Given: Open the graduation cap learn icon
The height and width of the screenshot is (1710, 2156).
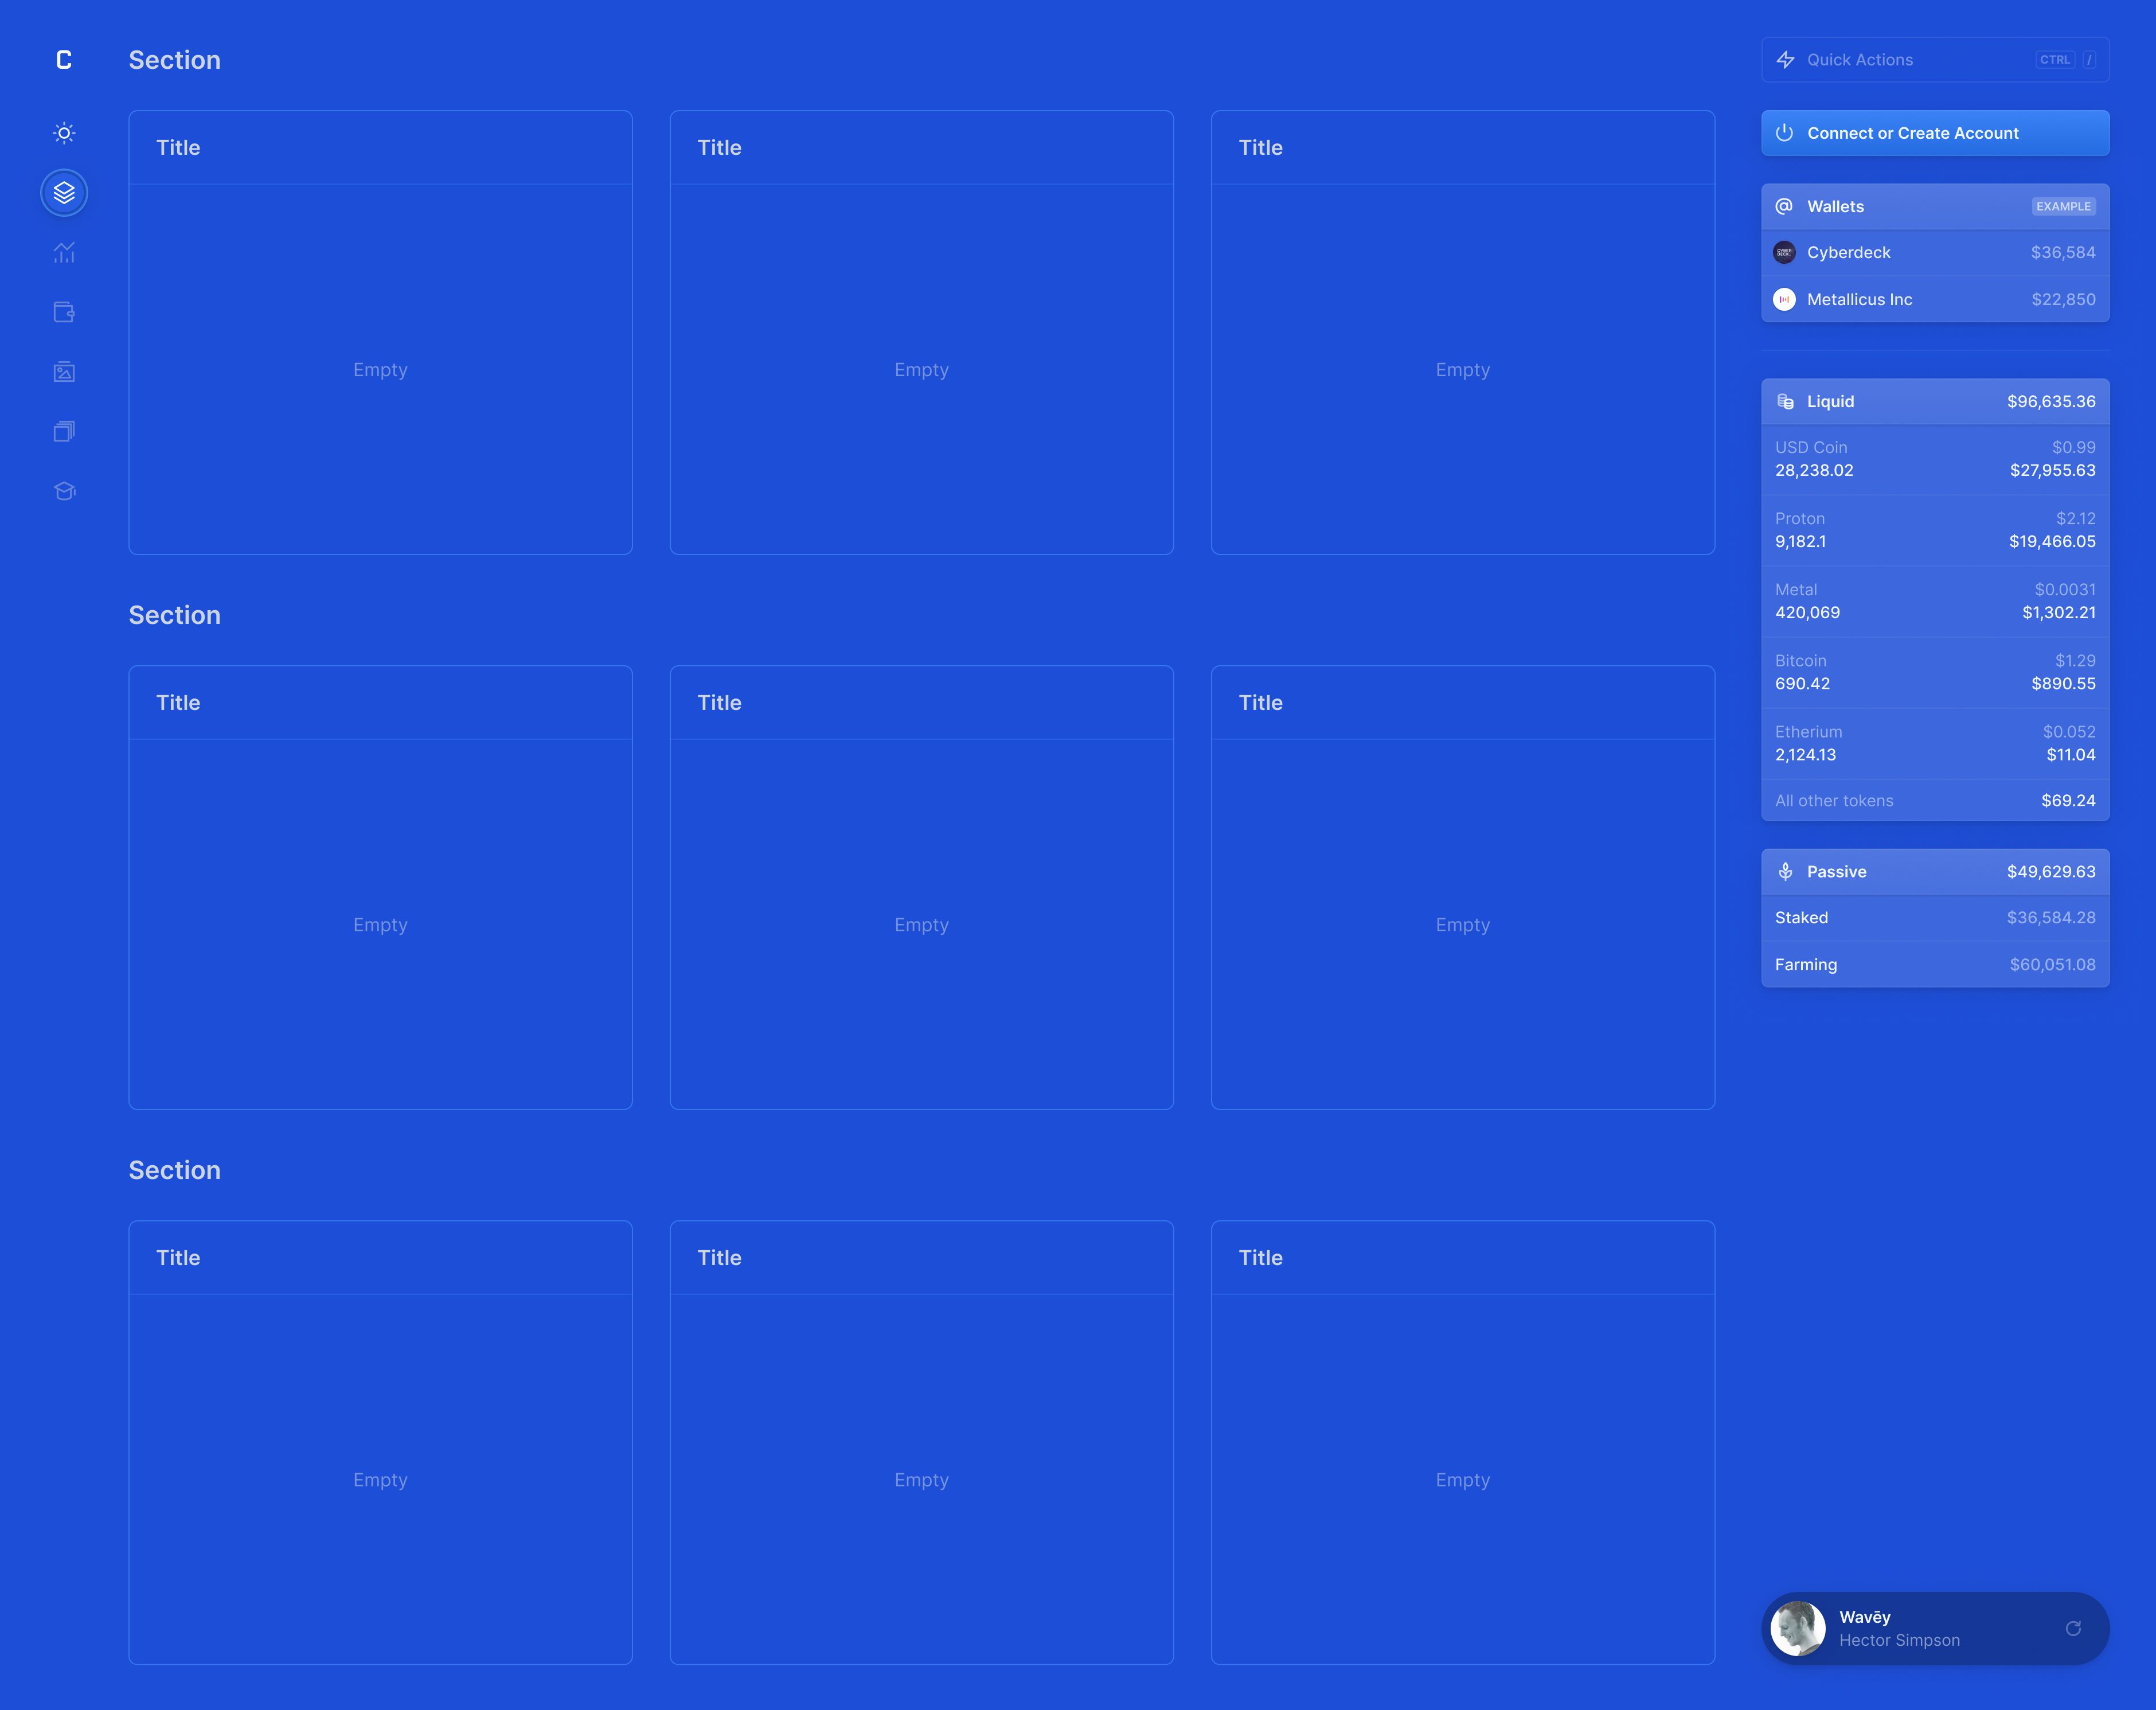Looking at the screenshot, I should coord(64,491).
